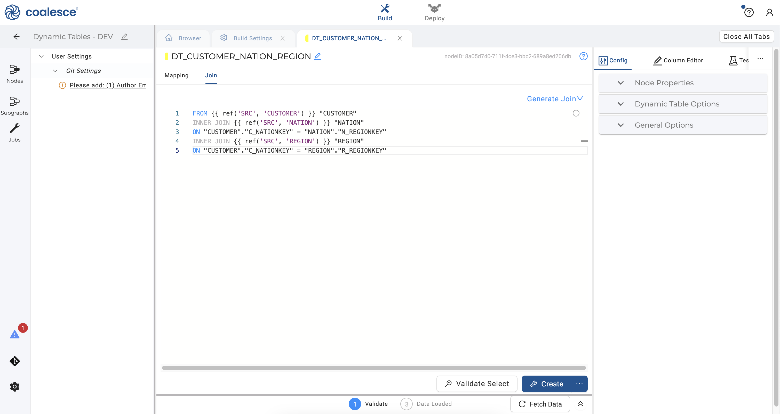Open the settings gear in sidebar
The height and width of the screenshot is (414, 780).
click(14, 386)
